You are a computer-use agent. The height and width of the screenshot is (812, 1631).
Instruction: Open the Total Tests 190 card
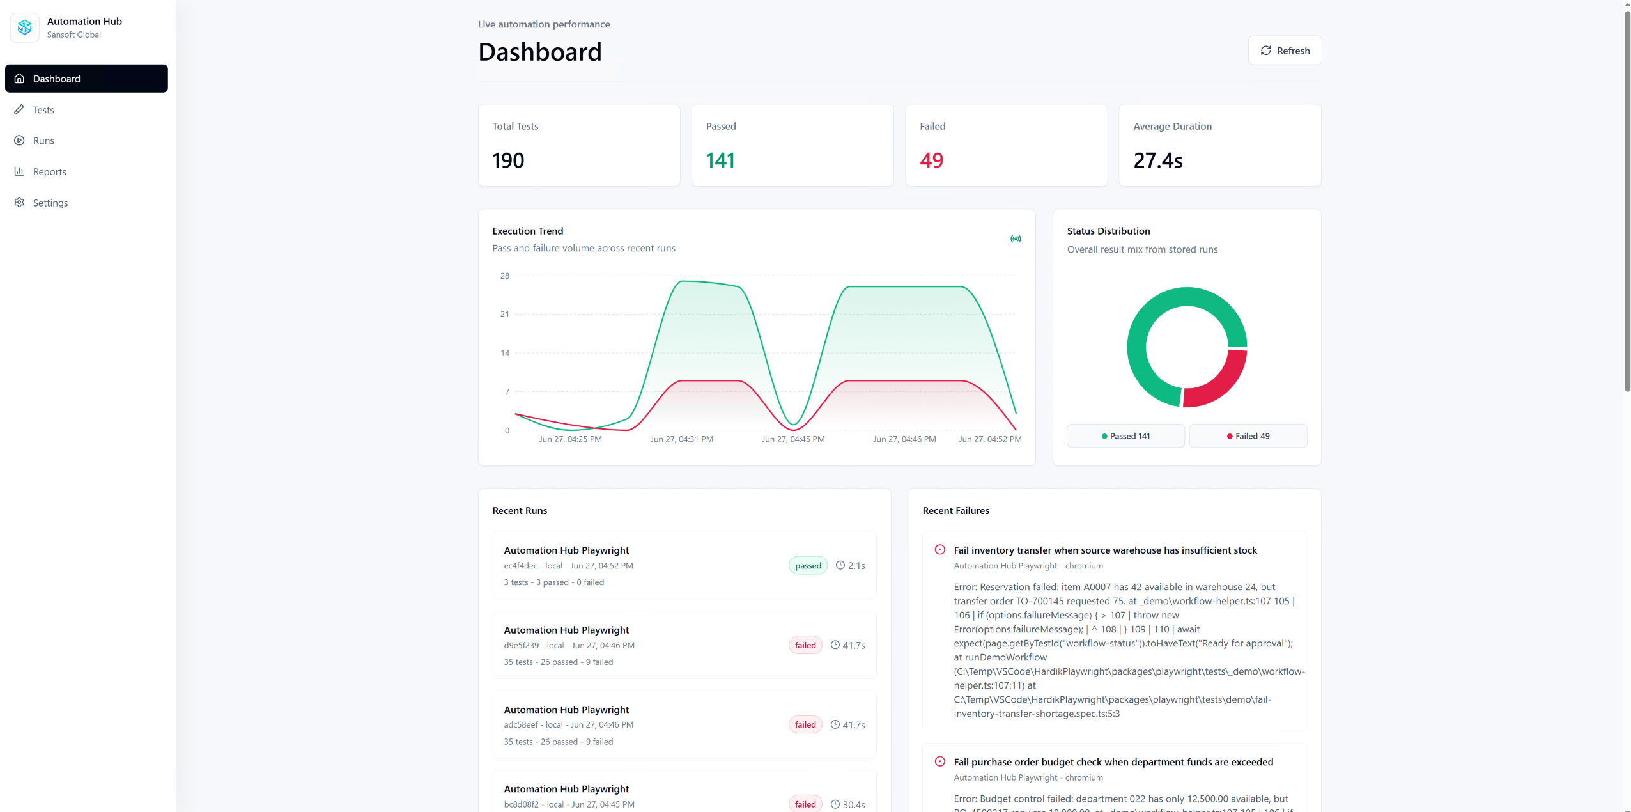579,146
